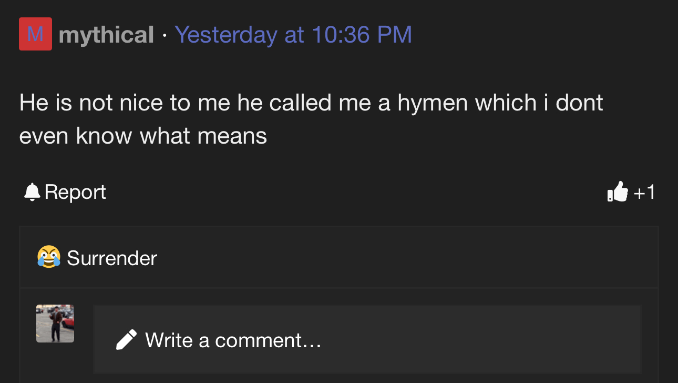This screenshot has height=383, width=678.
Task: Click the commenter avatar thumbnail
Action: tap(55, 324)
